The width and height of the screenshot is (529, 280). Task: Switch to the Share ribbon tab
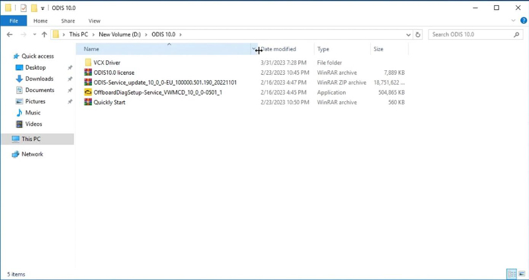(68, 21)
